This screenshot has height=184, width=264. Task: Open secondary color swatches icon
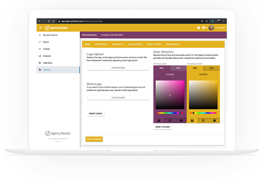pyautogui.click(x=214, y=121)
